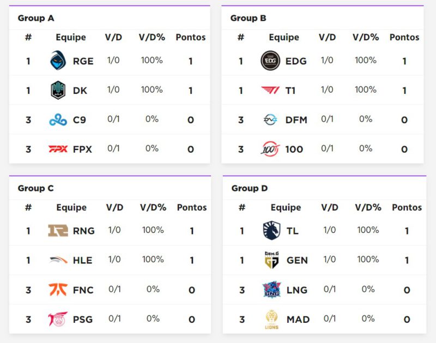This screenshot has height=343, width=436.
Task: Click the Rogue (RGE) team logo
Action: pyautogui.click(x=58, y=61)
